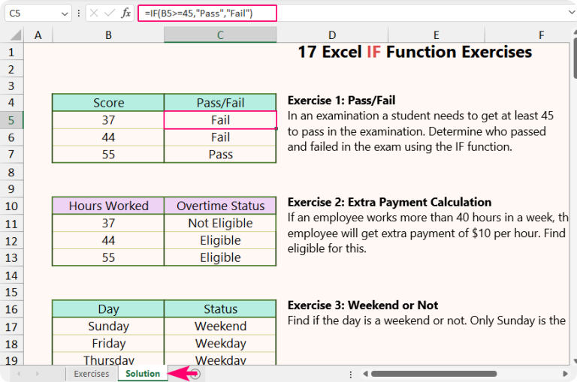Select row 16 header
The height and width of the screenshot is (382, 577).
[x=11, y=309]
